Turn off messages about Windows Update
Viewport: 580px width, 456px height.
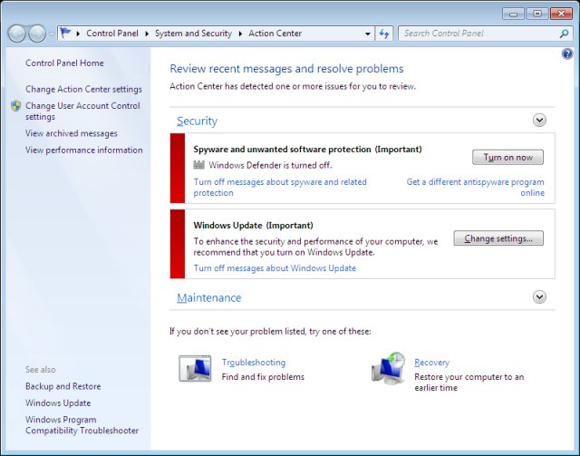(x=275, y=268)
